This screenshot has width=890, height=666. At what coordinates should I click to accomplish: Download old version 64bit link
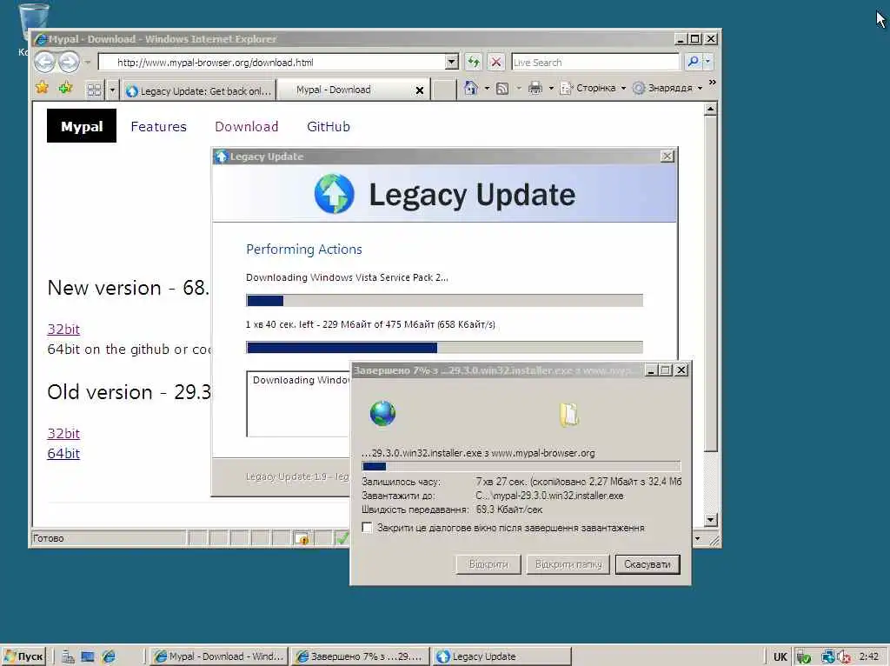coord(63,453)
